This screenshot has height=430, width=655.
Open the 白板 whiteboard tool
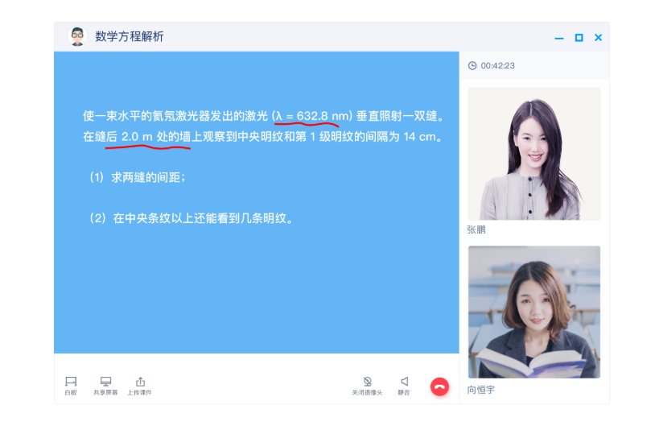tap(71, 385)
